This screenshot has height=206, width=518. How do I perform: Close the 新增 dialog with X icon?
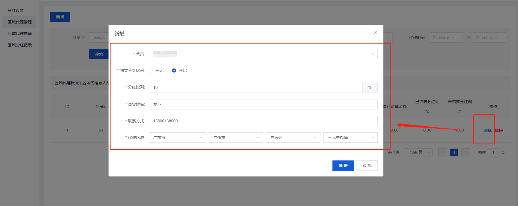click(375, 33)
